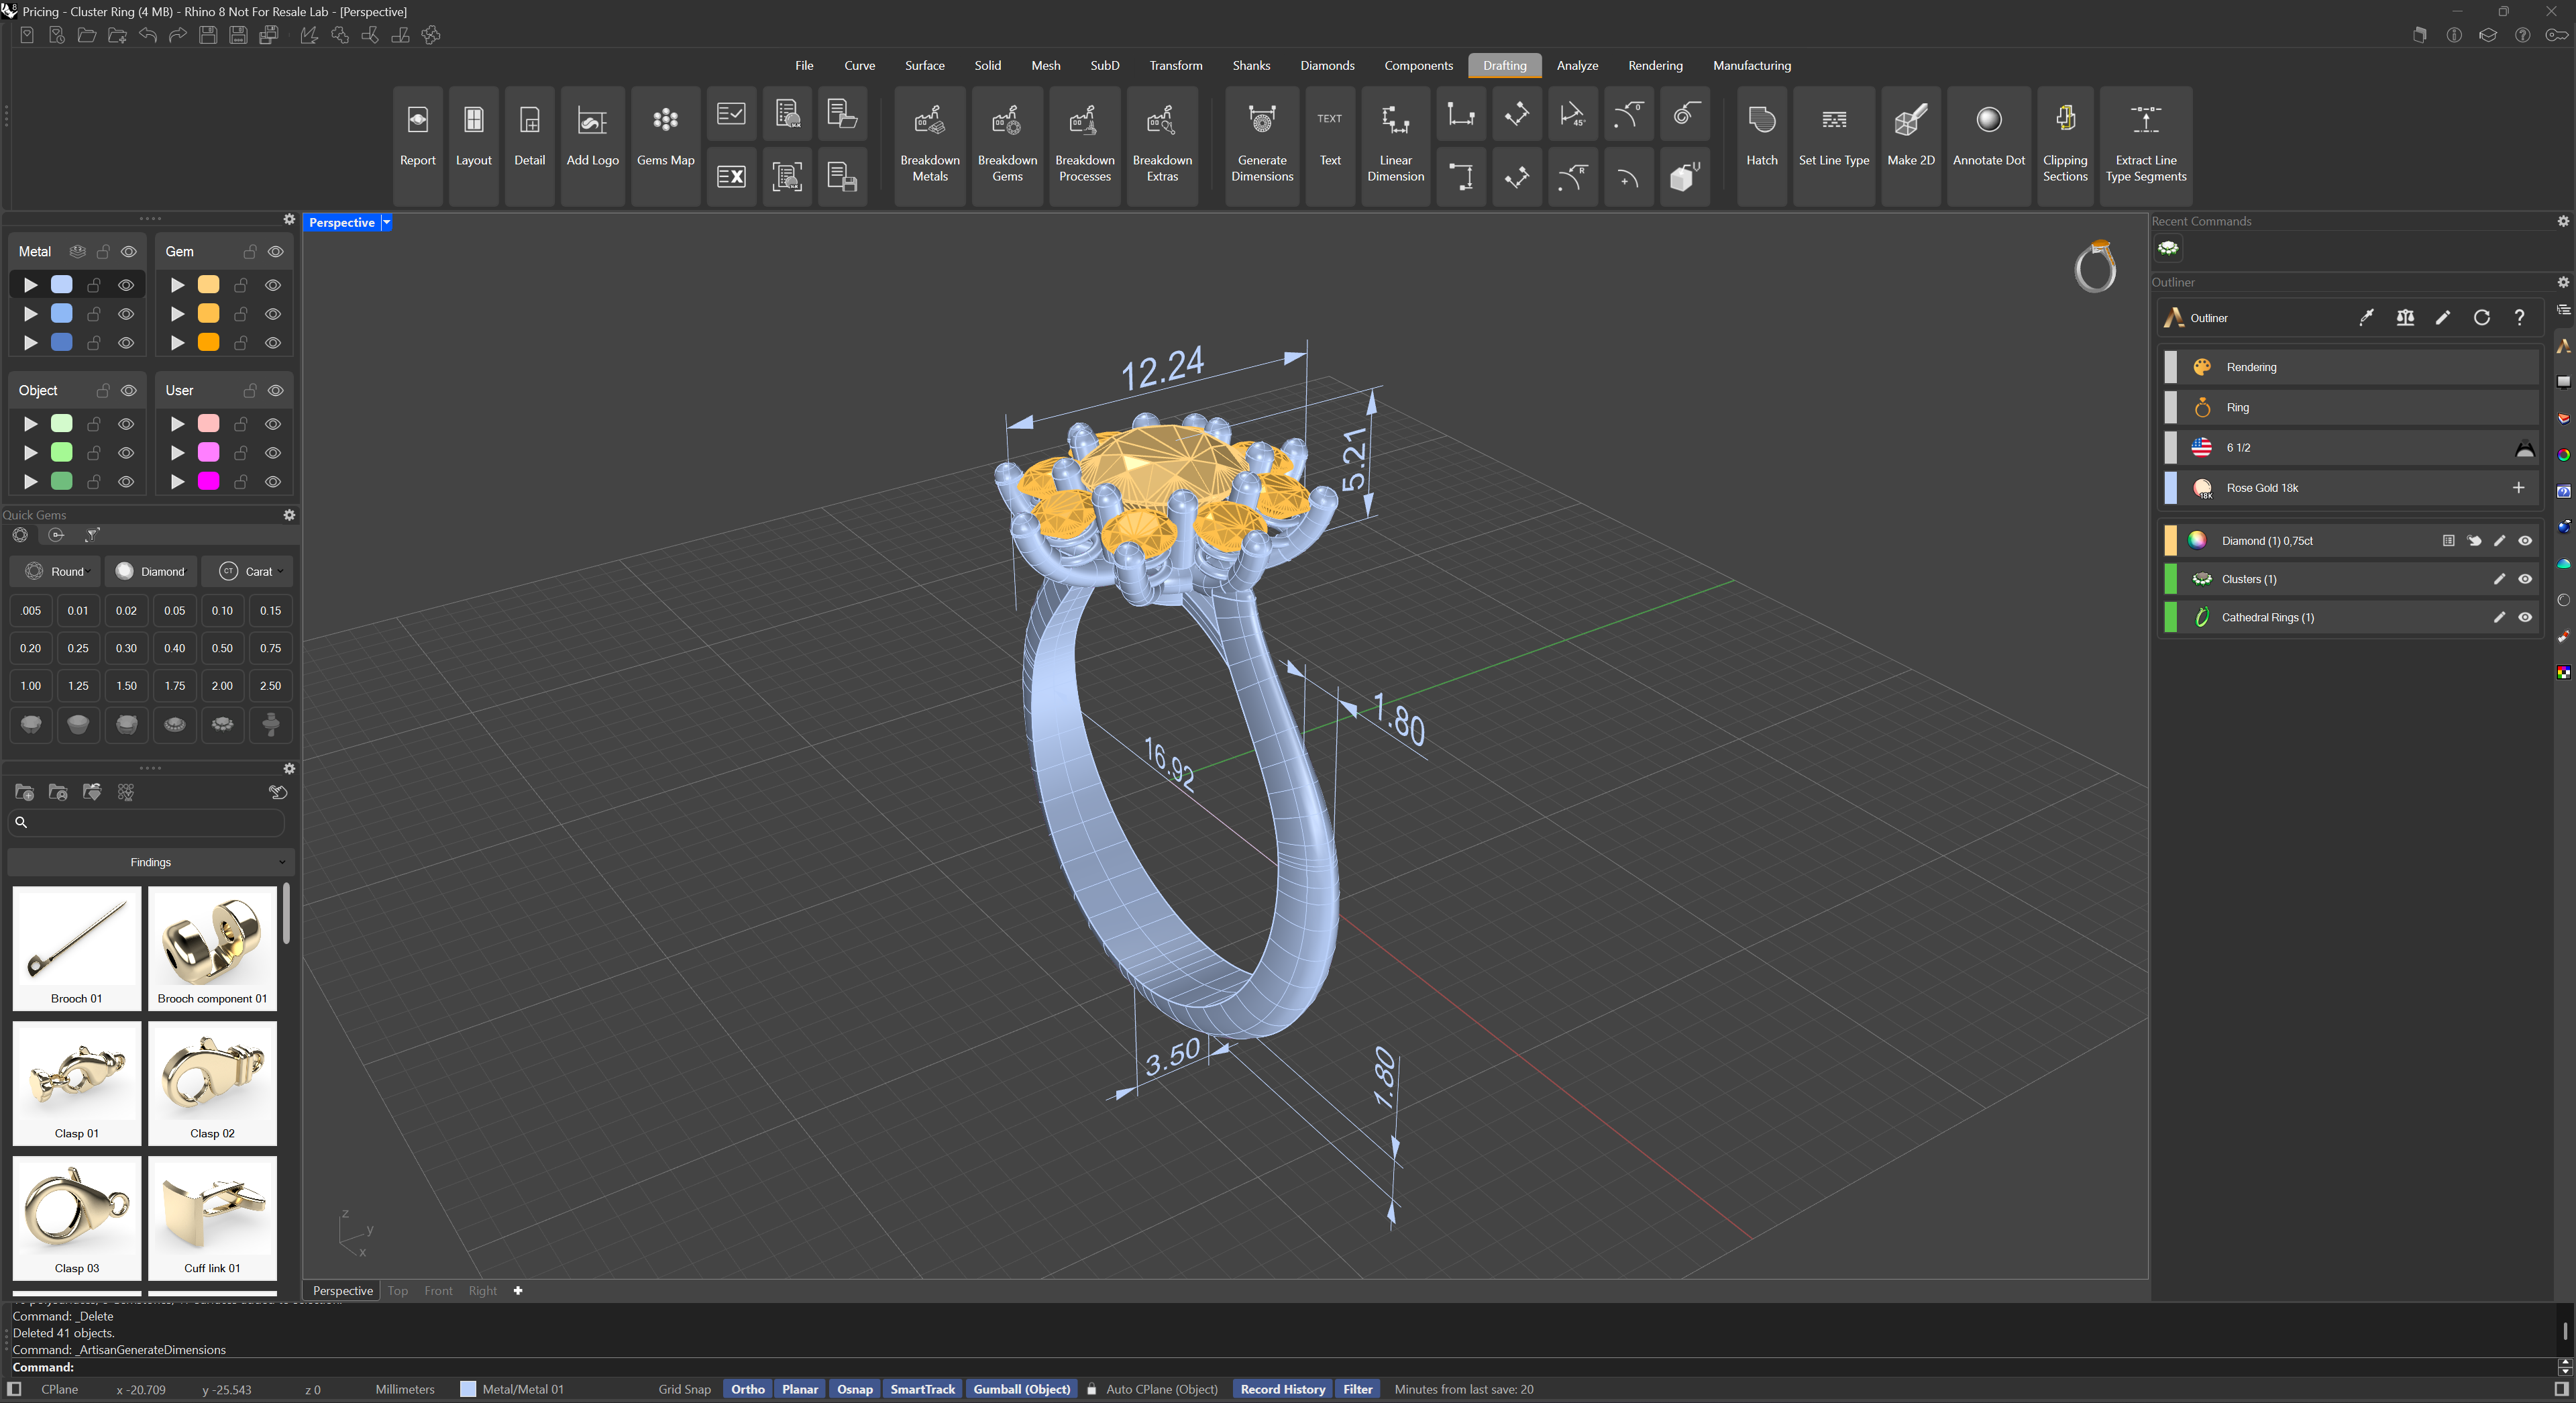
Task: Open the Diamonds menu tab
Action: click(x=1326, y=65)
